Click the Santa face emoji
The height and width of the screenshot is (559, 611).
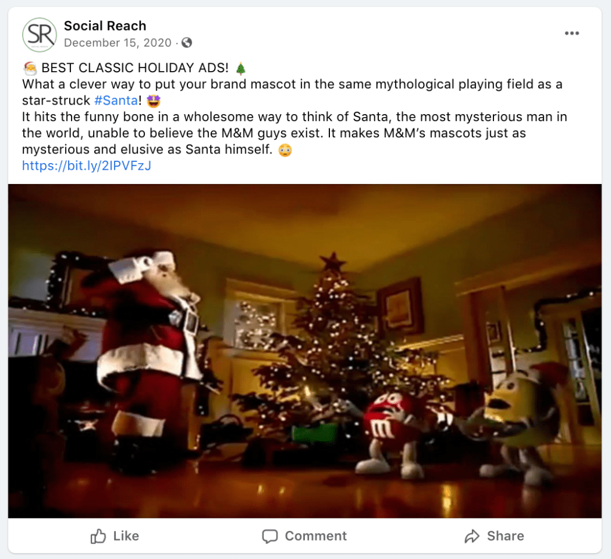[30, 68]
